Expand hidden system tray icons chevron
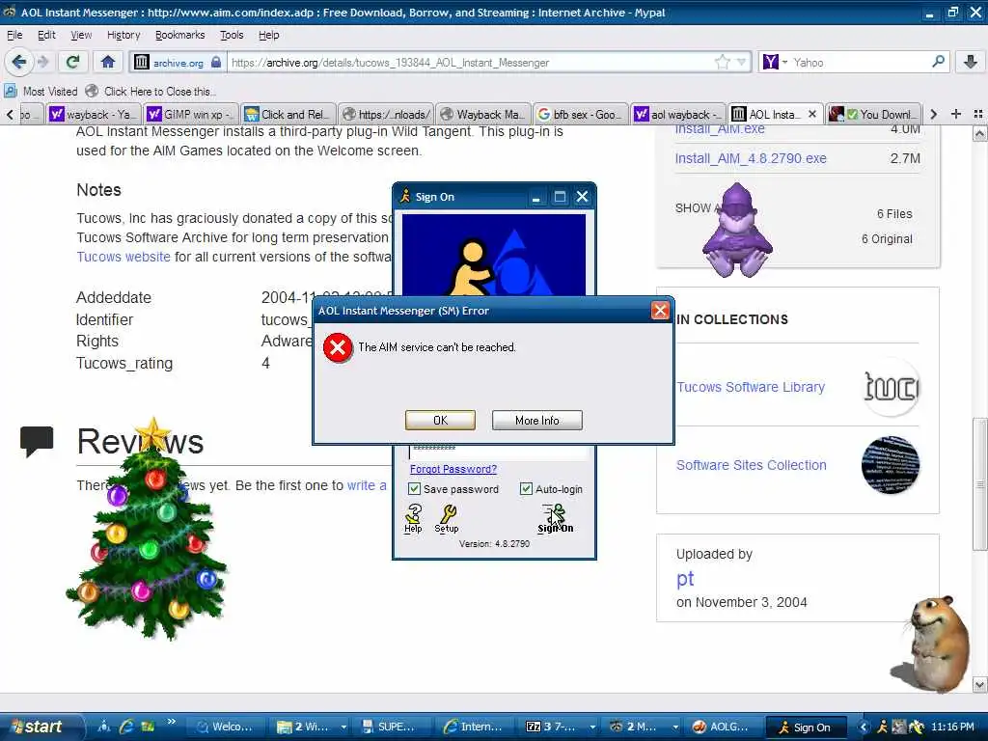Image resolution: width=988 pixels, height=741 pixels. [x=864, y=727]
